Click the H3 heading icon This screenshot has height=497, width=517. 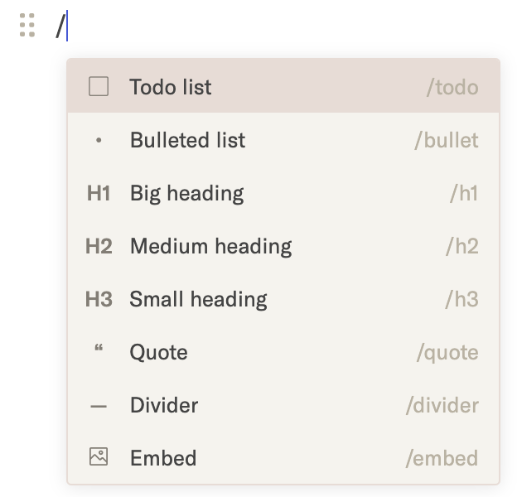[99, 299]
